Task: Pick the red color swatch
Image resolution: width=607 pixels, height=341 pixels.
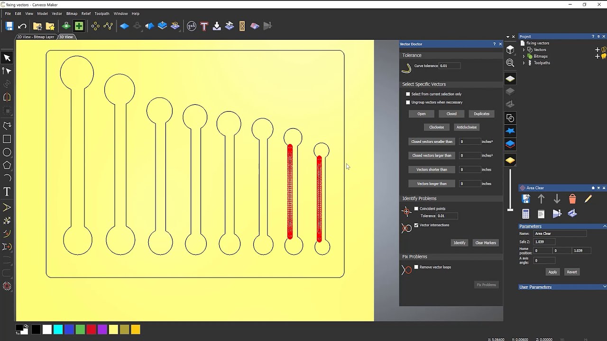Action: click(91, 330)
